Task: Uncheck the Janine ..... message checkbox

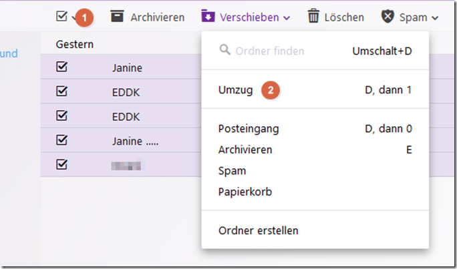Action: click(x=61, y=141)
